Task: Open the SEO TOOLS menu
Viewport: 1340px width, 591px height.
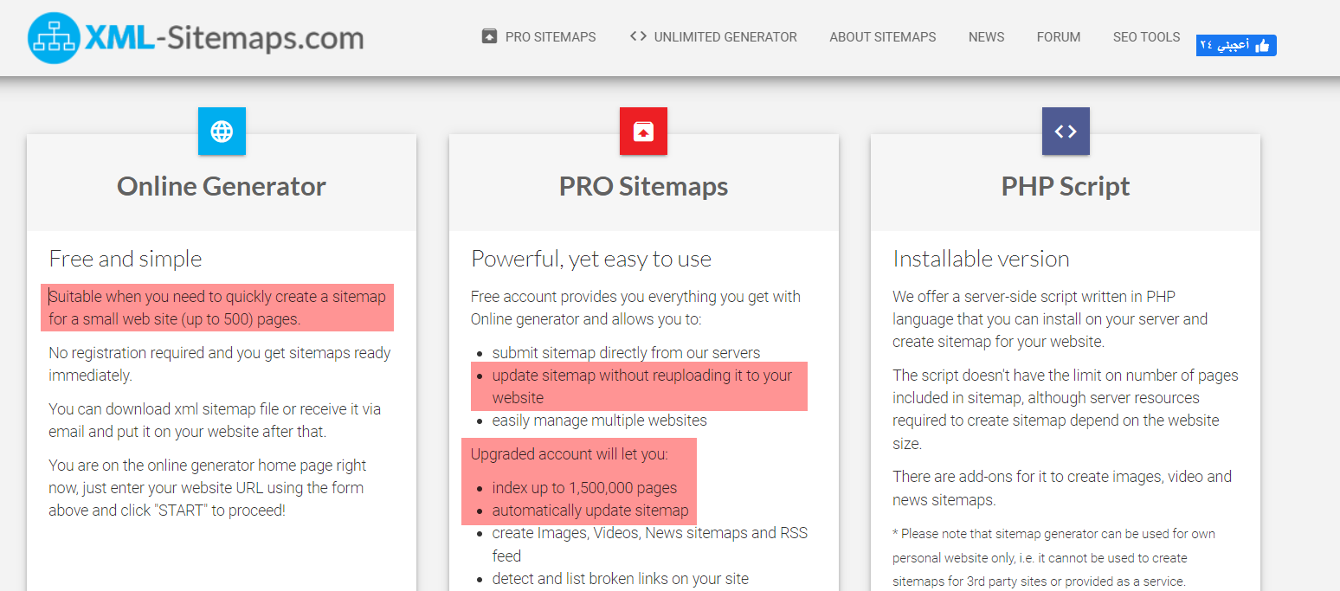Action: point(1146,37)
